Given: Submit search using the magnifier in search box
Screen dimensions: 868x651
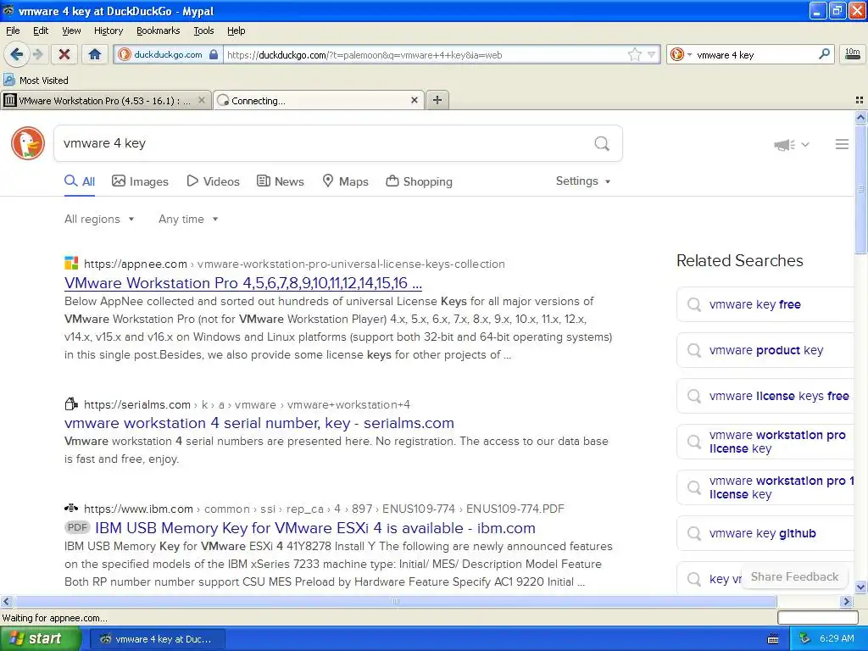Looking at the screenshot, I should [x=602, y=144].
